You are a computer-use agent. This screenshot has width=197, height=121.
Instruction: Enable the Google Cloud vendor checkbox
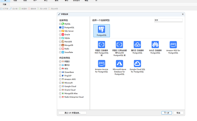[60, 86]
